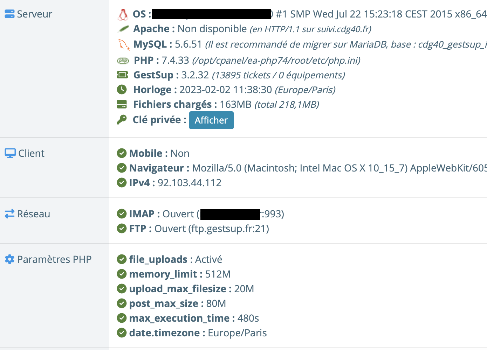The image size is (487, 350).
Task: Click the Horloge clock icon
Action: pyautogui.click(x=122, y=90)
